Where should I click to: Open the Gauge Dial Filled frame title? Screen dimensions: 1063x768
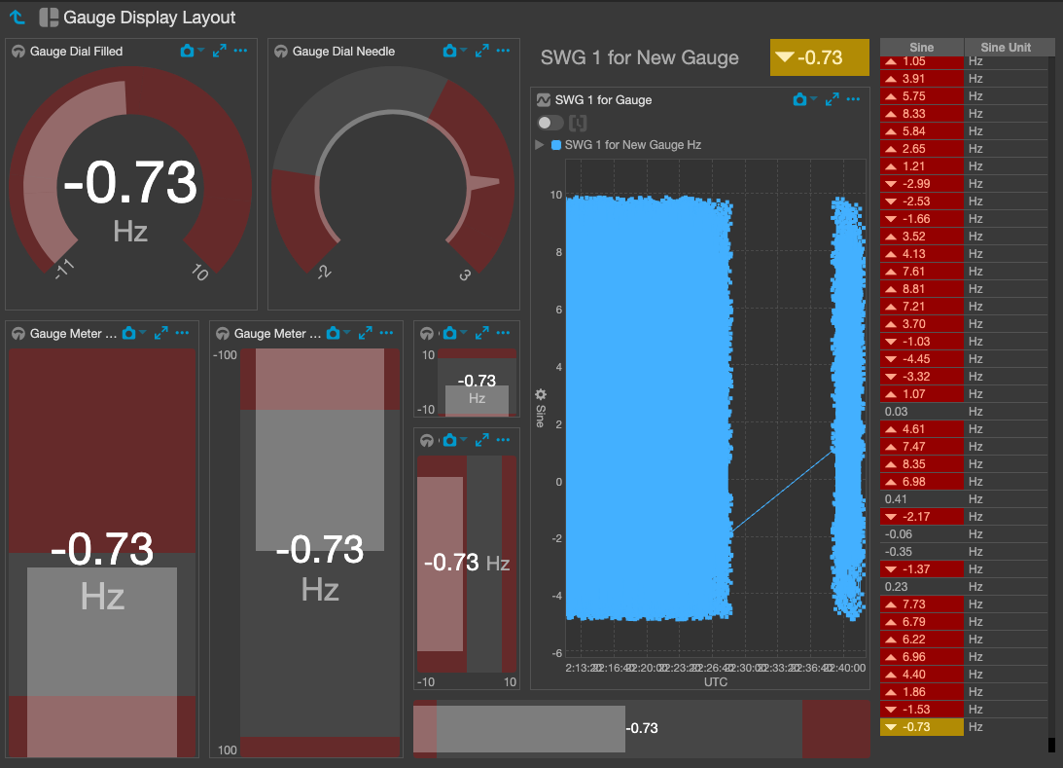76,52
